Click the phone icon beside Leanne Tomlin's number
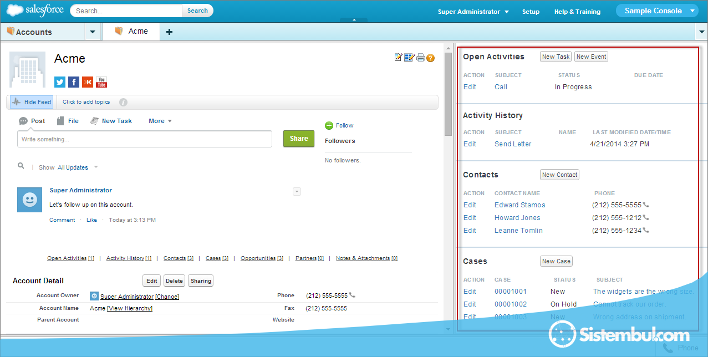This screenshot has height=357, width=708. (x=646, y=230)
